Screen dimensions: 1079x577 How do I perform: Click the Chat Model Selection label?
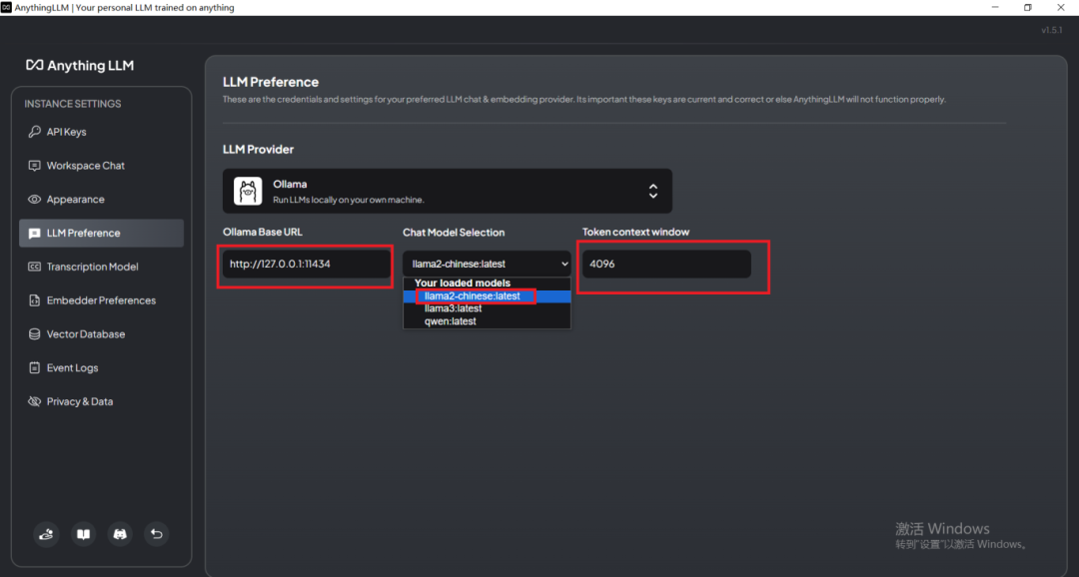point(454,233)
